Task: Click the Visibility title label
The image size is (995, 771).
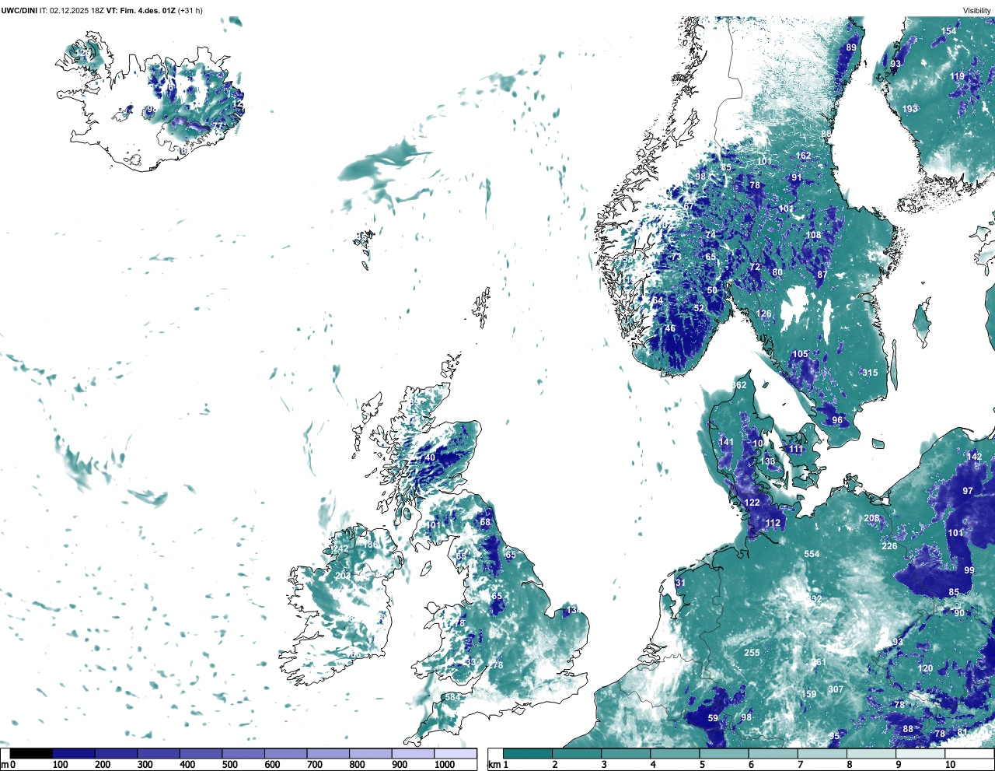Action: pyautogui.click(x=977, y=10)
